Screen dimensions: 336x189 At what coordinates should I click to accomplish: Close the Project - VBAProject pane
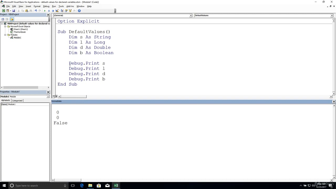click(x=48, y=15)
